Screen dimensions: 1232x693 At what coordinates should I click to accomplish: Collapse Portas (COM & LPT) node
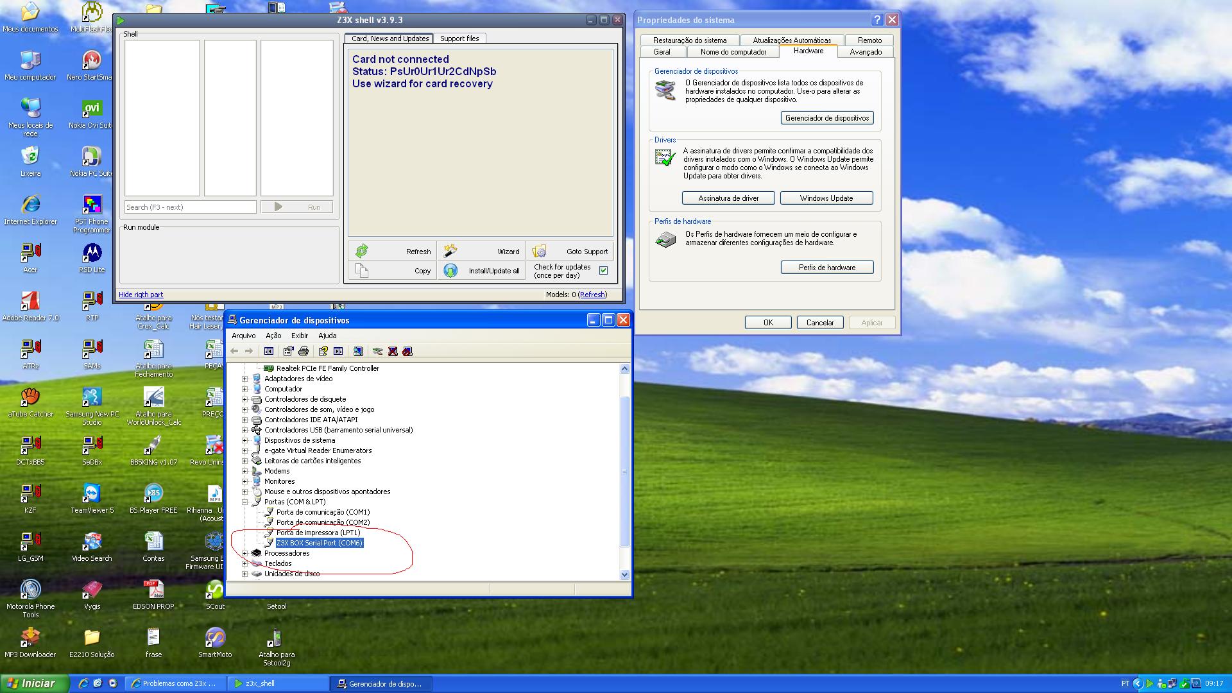click(244, 502)
